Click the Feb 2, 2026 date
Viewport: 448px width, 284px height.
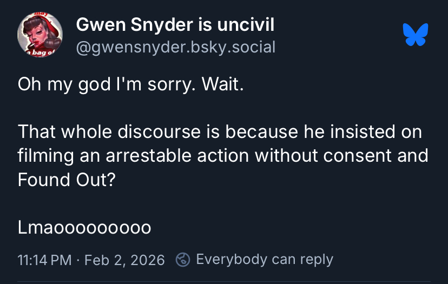click(x=124, y=260)
